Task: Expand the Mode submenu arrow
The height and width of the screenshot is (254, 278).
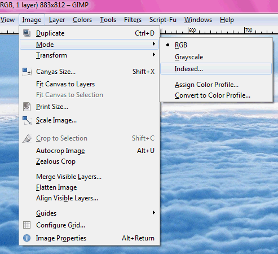Action: [154, 44]
